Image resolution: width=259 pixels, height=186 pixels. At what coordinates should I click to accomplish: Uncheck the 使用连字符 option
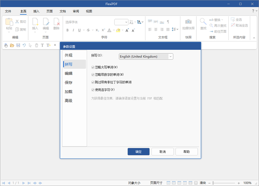click(x=93, y=90)
